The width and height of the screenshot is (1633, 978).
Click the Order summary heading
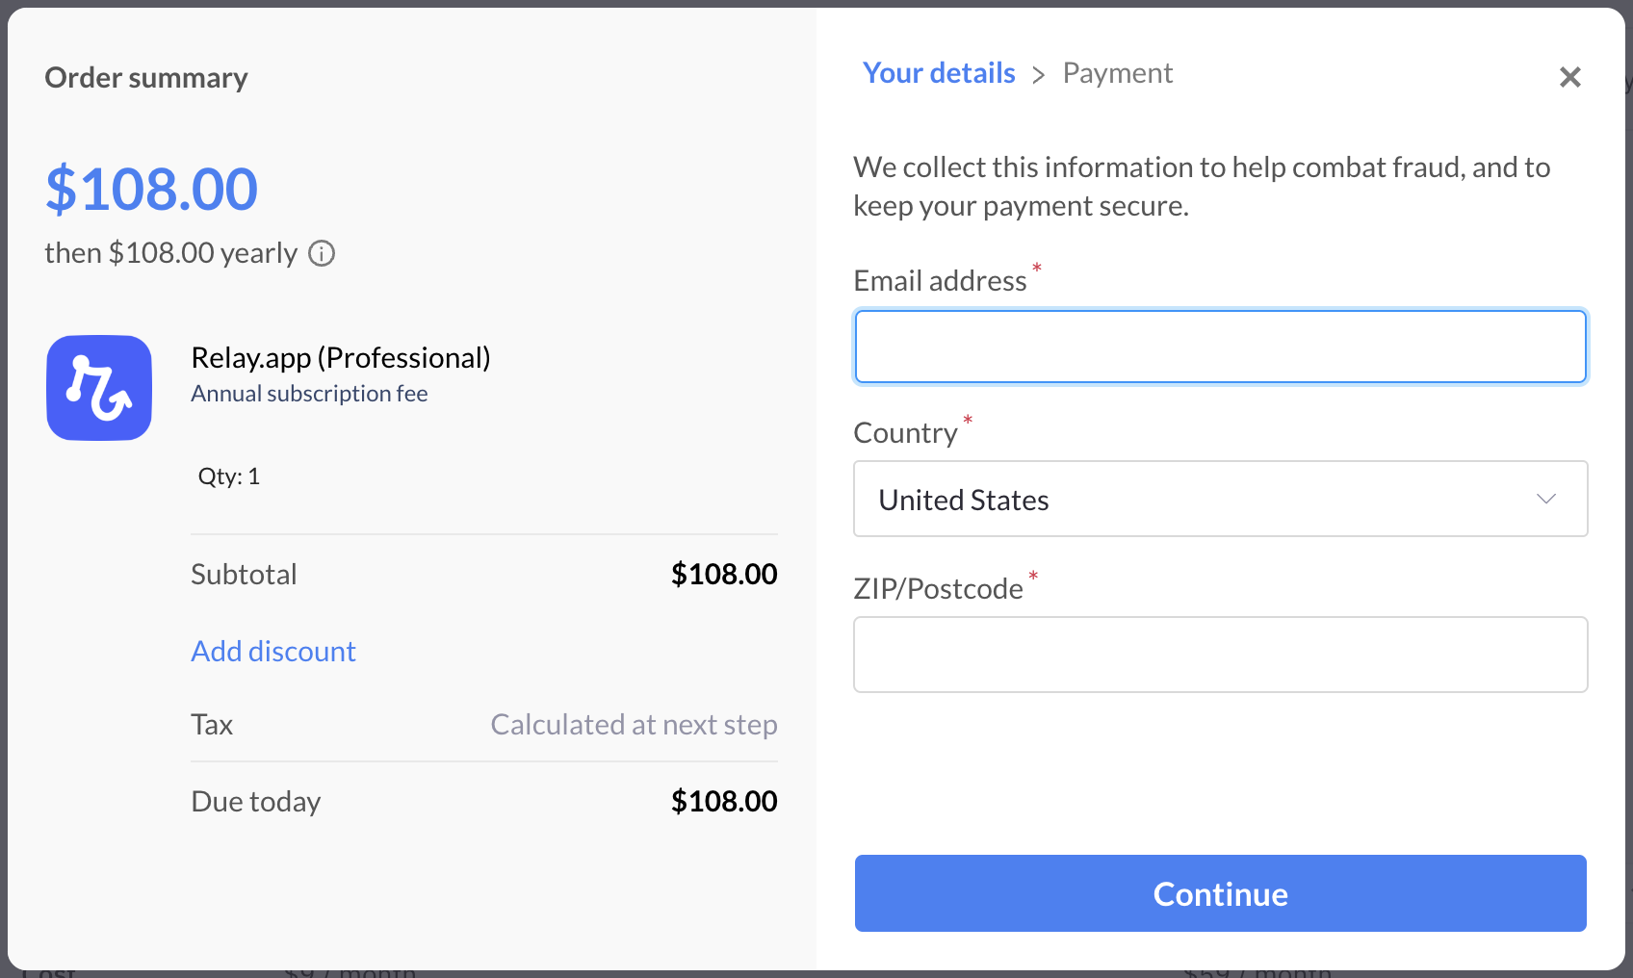point(146,78)
